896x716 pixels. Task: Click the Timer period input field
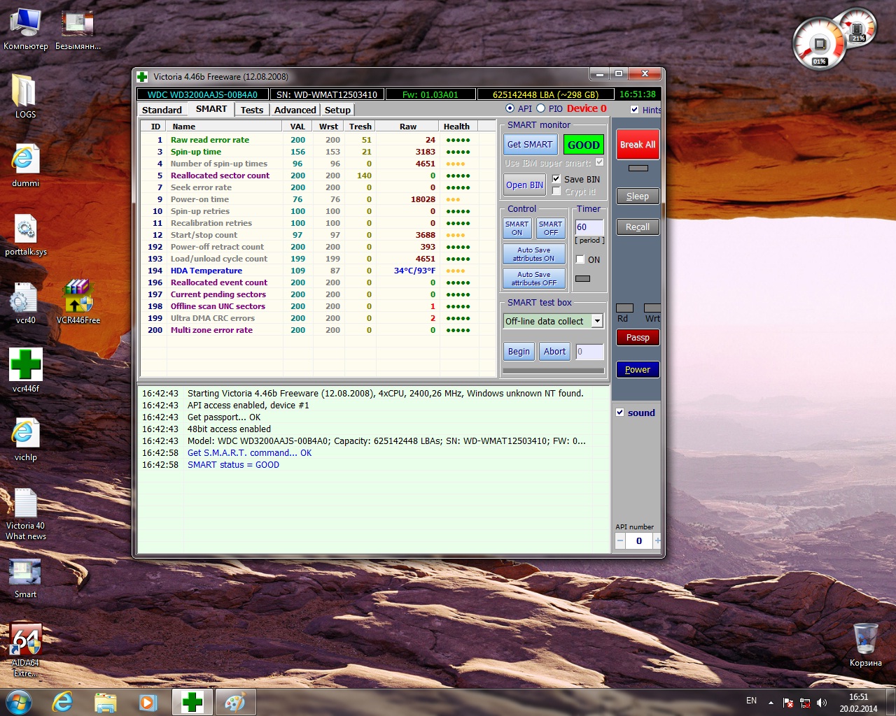589,227
